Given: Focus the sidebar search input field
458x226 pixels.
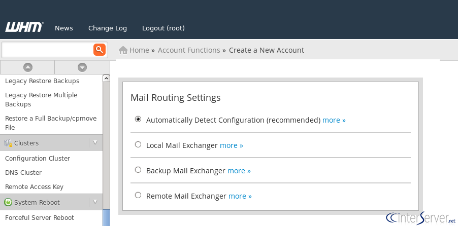Looking at the screenshot, I should (48, 50).
